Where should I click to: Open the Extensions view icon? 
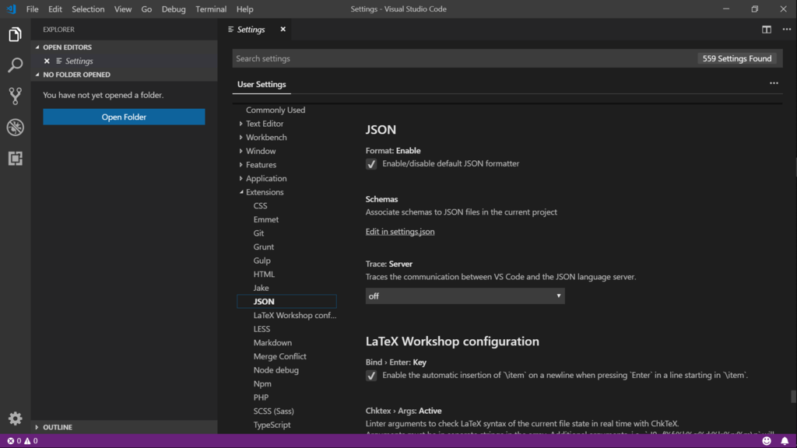click(16, 159)
